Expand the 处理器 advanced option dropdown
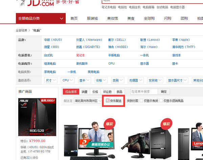The height and width of the screenshot is (160, 203). pyautogui.click(x=136, y=80)
